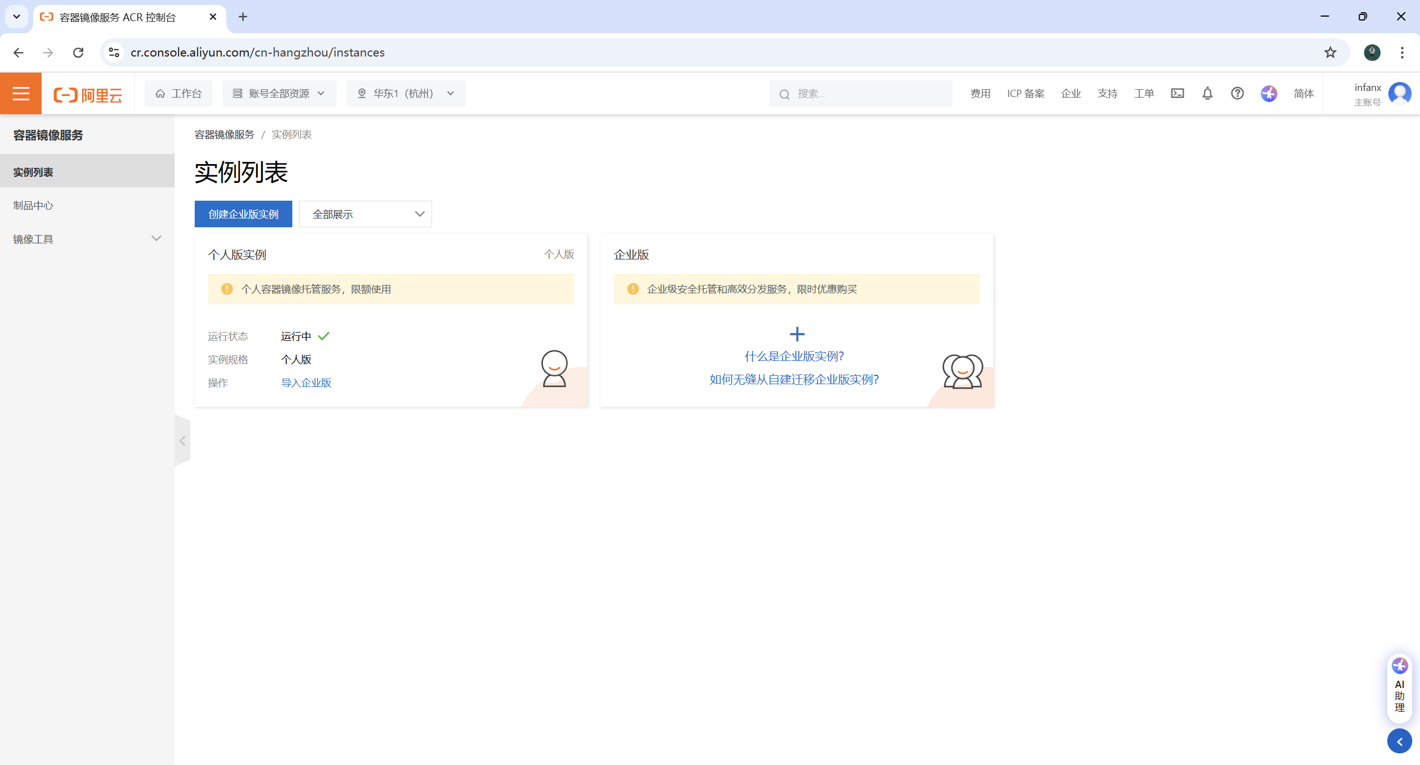Go forward in browser history
Screen dimensions: 1420x765
(x=48, y=53)
